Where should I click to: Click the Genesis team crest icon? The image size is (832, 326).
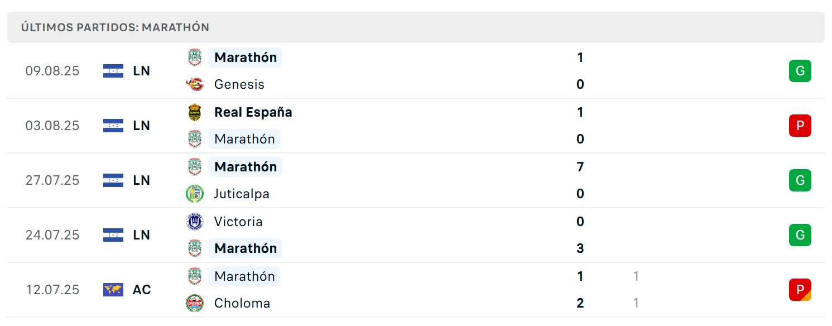click(x=195, y=84)
